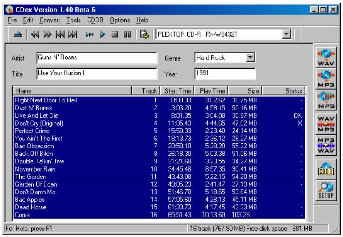Select the November Rain track row

[x=159, y=169]
